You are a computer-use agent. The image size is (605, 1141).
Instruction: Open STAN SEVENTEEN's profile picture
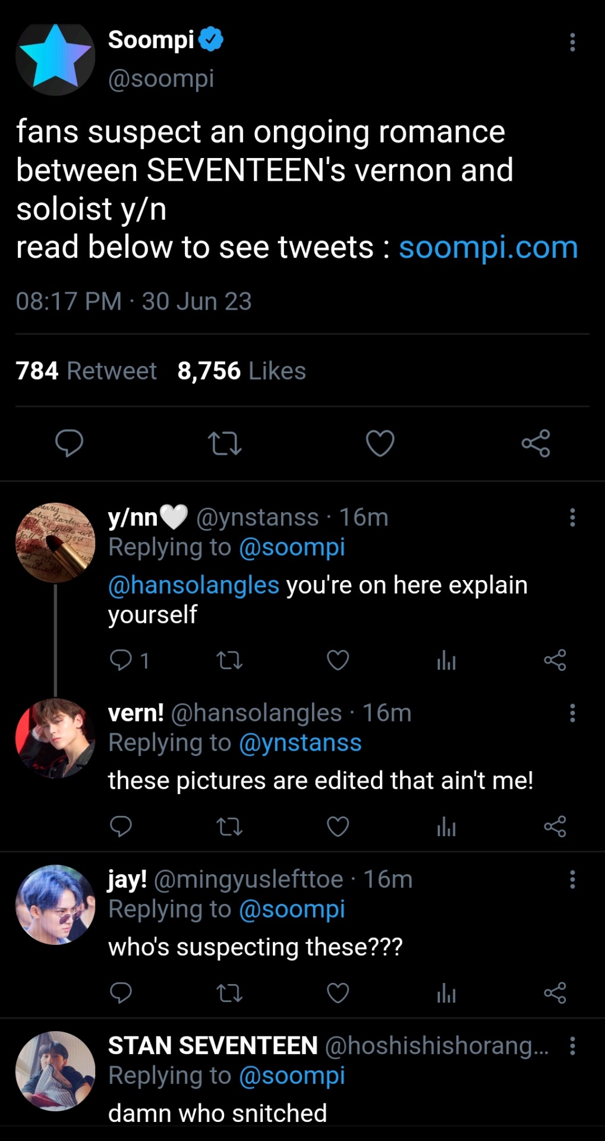click(55, 1071)
